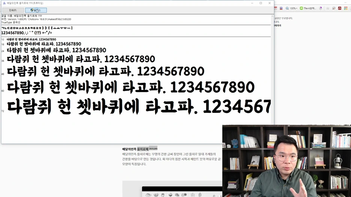351x197 pixels.
Task: Click the 인쇄(P) print button
Action: [13, 10]
